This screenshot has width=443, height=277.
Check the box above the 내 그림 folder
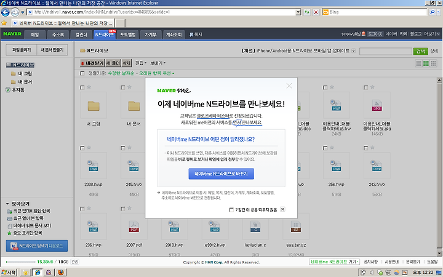pos(82,87)
